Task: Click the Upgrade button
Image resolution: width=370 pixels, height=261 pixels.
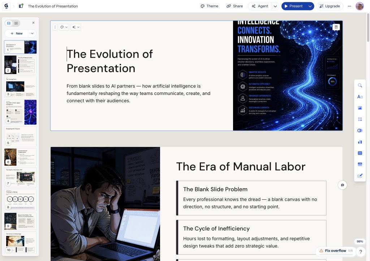Action: (330, 6)
